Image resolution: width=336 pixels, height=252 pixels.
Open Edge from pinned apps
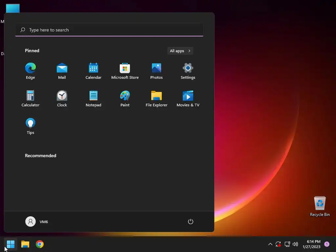[31, 71]
